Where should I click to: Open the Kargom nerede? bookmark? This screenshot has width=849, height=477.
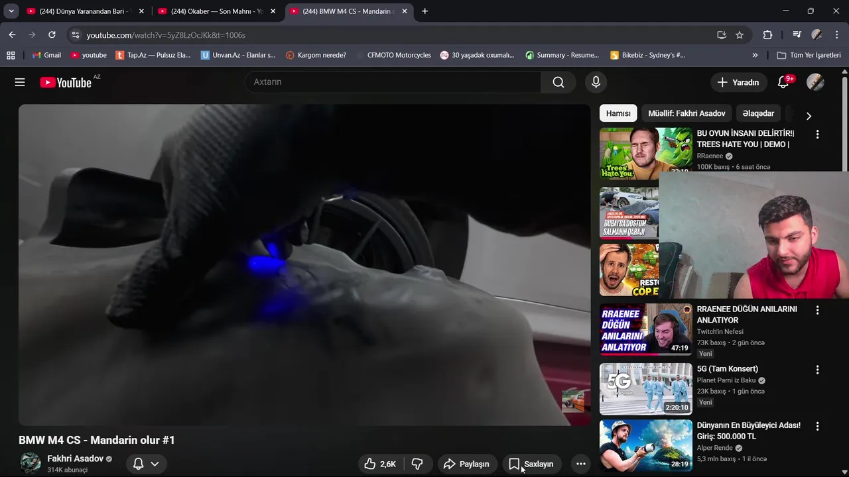[x=316, y=55]
